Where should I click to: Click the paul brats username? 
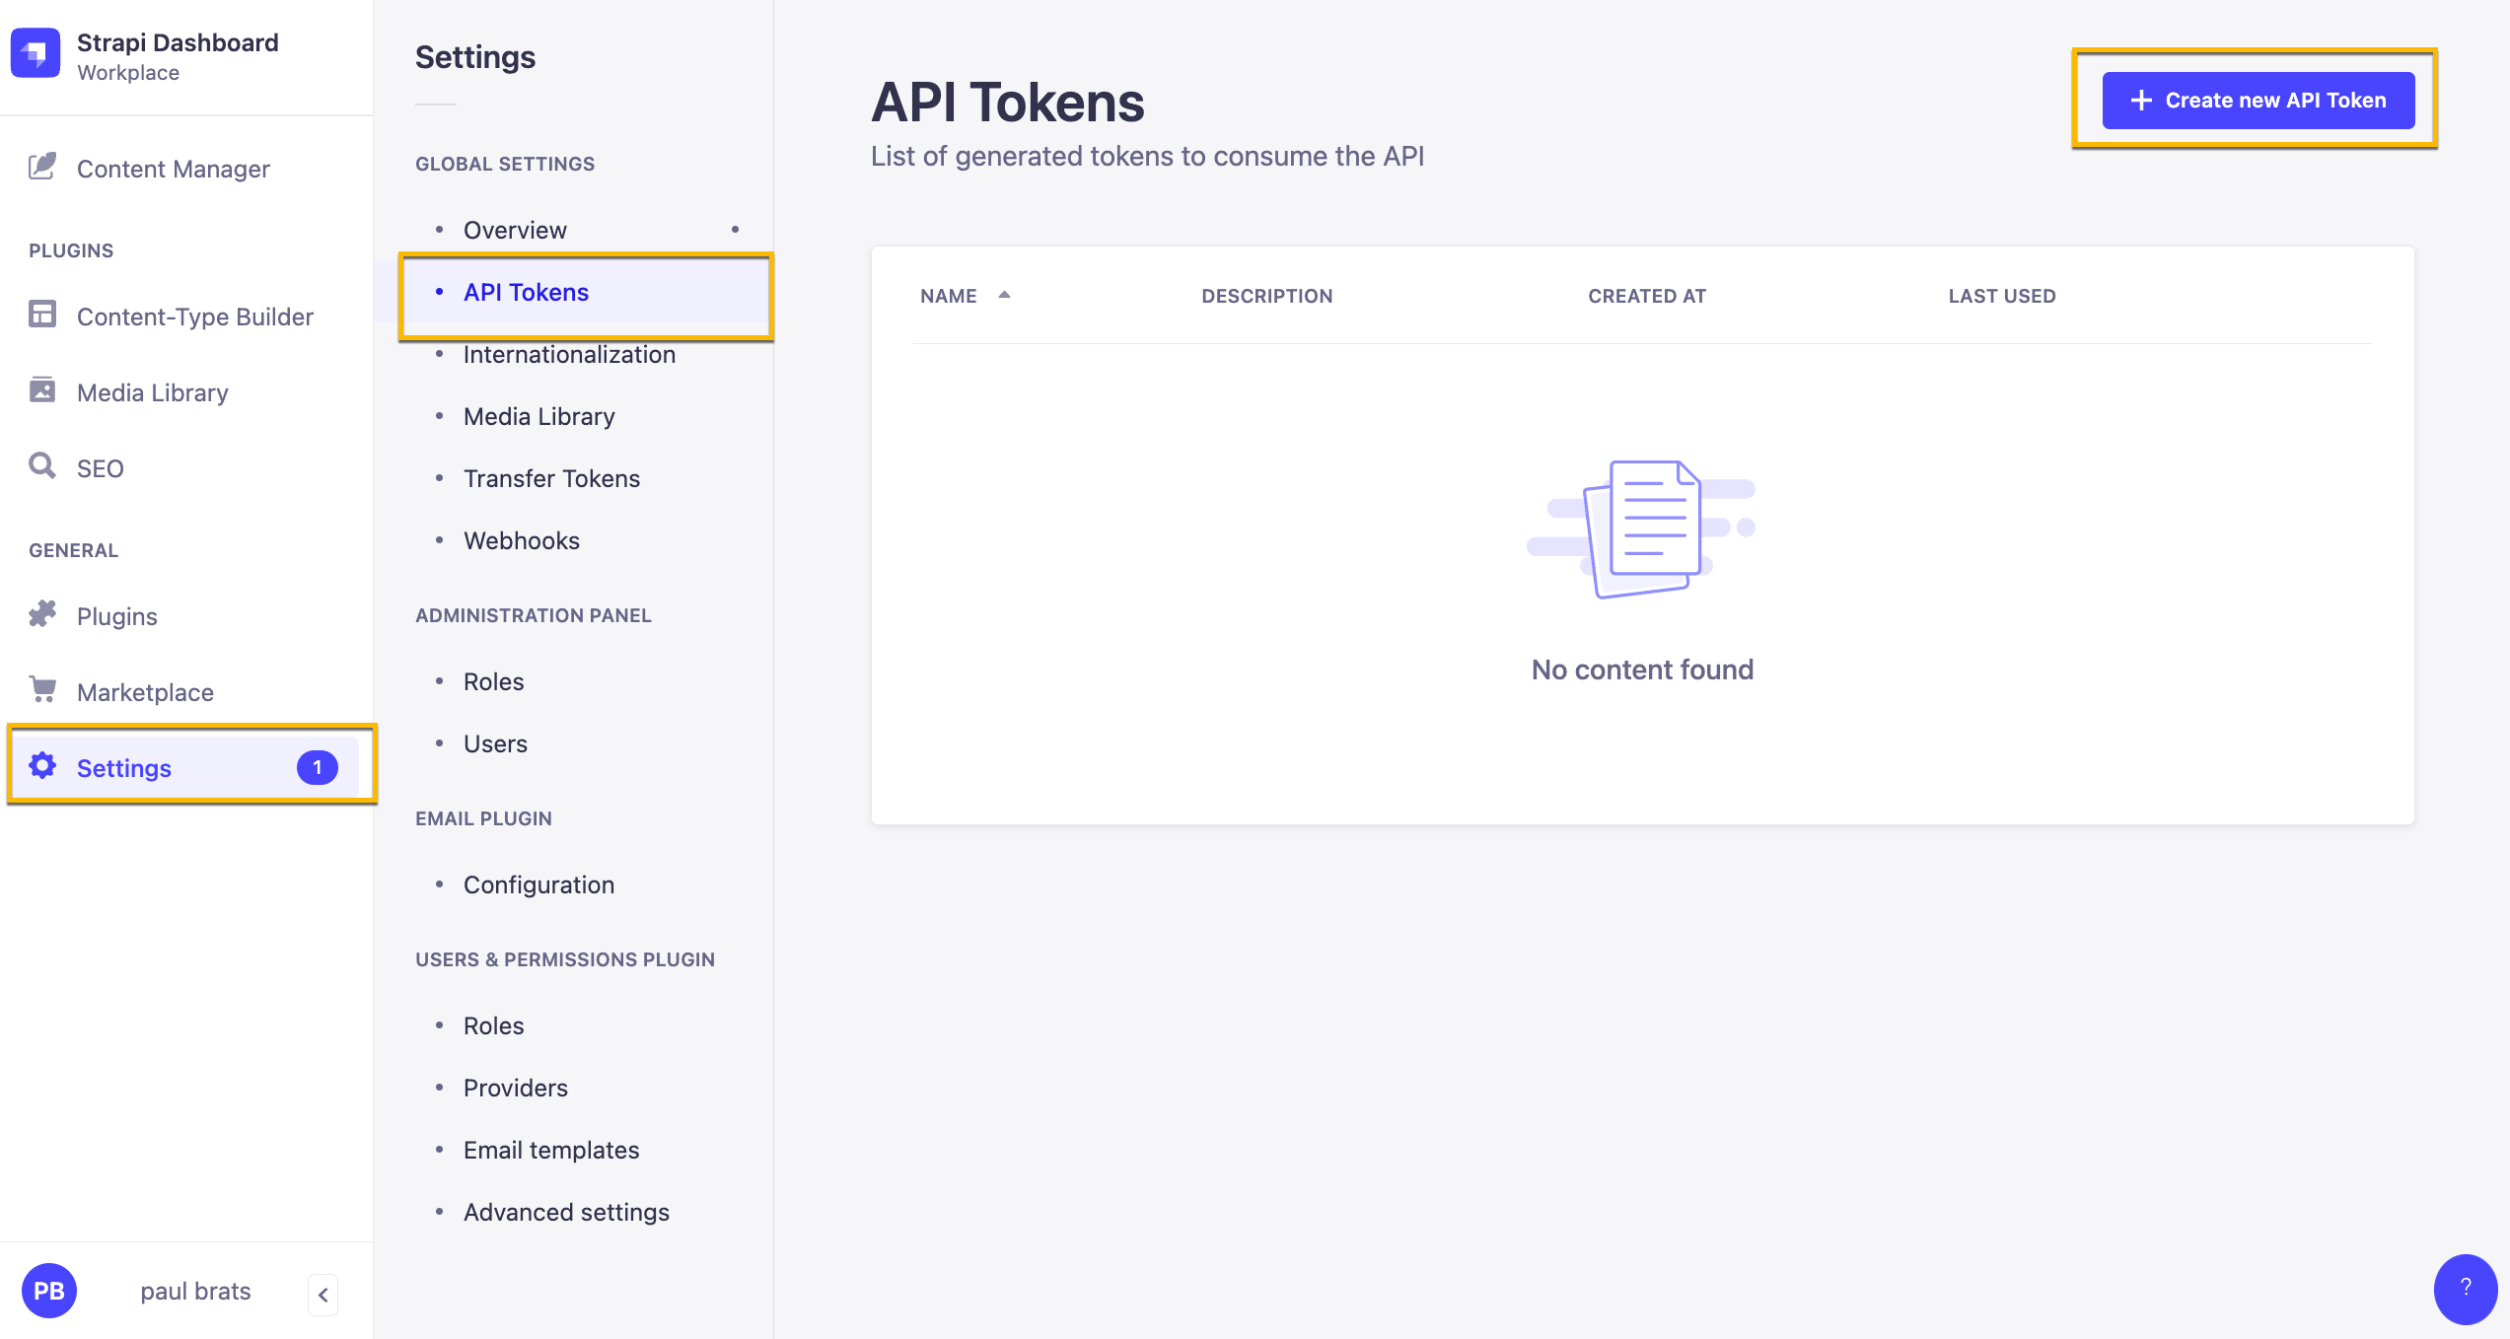coord(195,1291)
